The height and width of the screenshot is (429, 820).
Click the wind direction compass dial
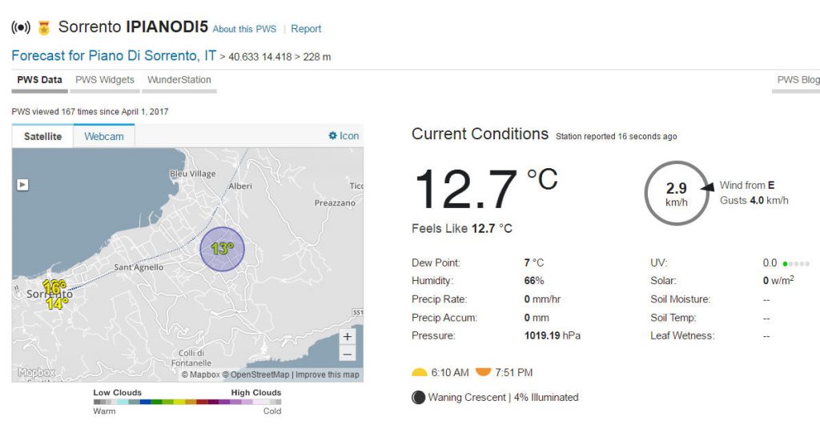click(677, 194)
